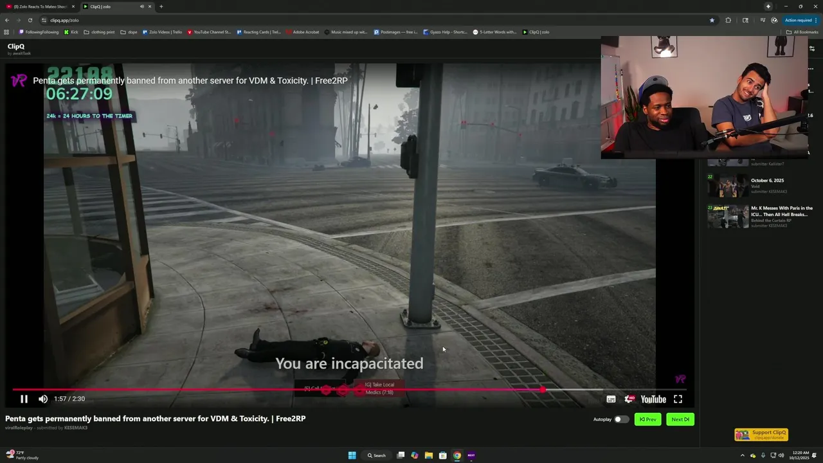Go back in browser history
Viewport: 823px width, 463px height.
pyautogui.click(x=7, y=20)
